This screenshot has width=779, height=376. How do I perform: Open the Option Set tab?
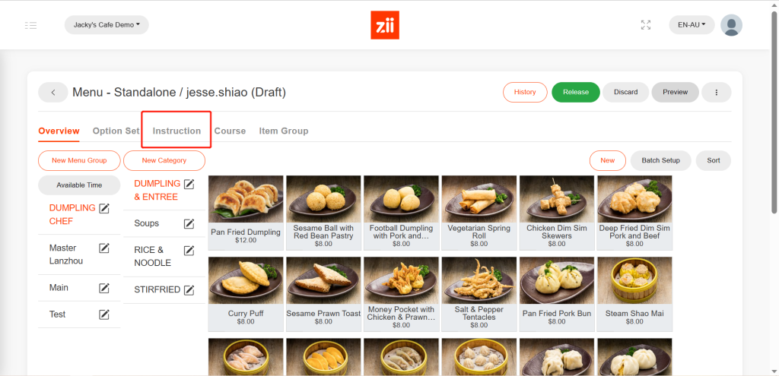click(x=116, y=131)
